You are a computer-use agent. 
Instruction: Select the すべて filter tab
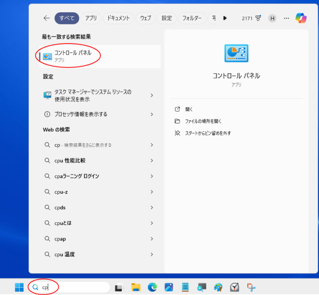click(x=67, y=18)
